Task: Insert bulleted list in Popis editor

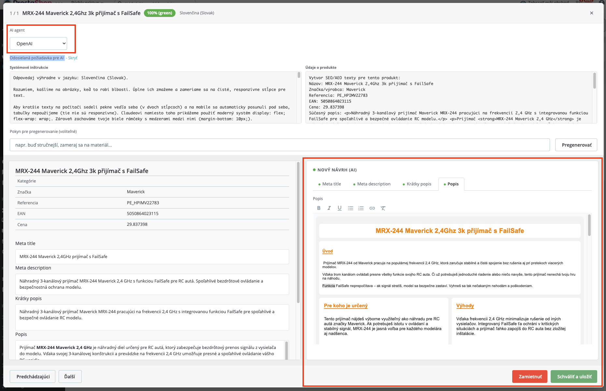Action: 350,208
